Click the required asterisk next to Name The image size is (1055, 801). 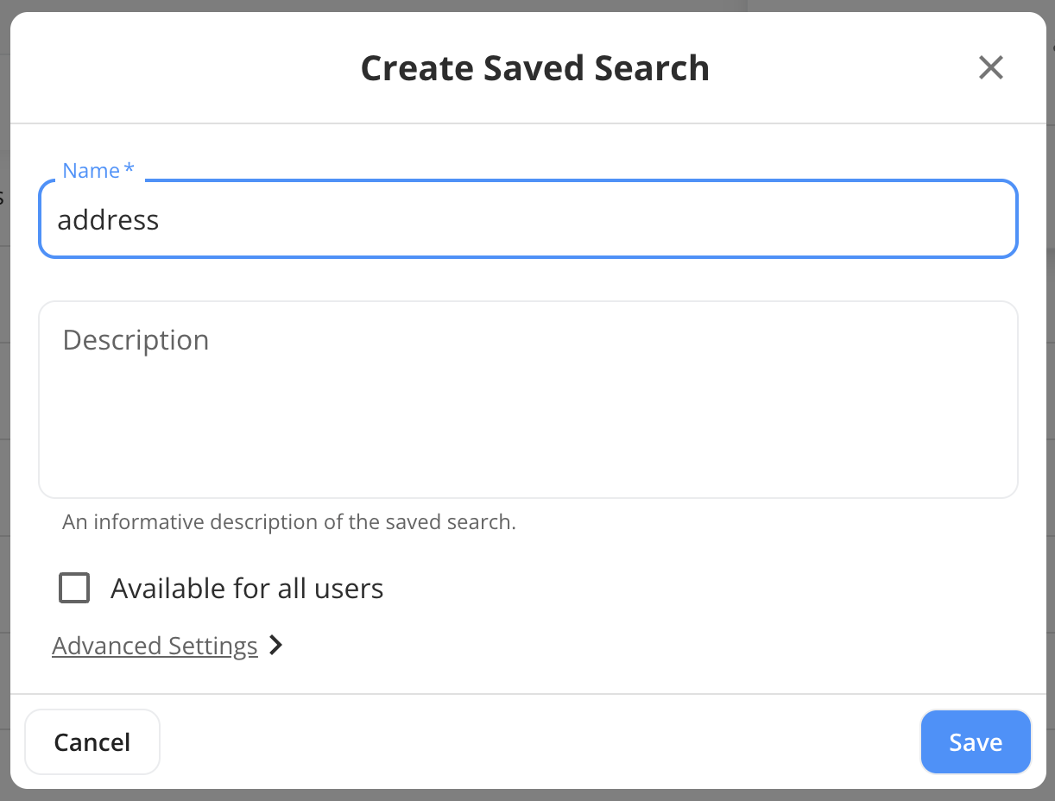pos(130,170)
